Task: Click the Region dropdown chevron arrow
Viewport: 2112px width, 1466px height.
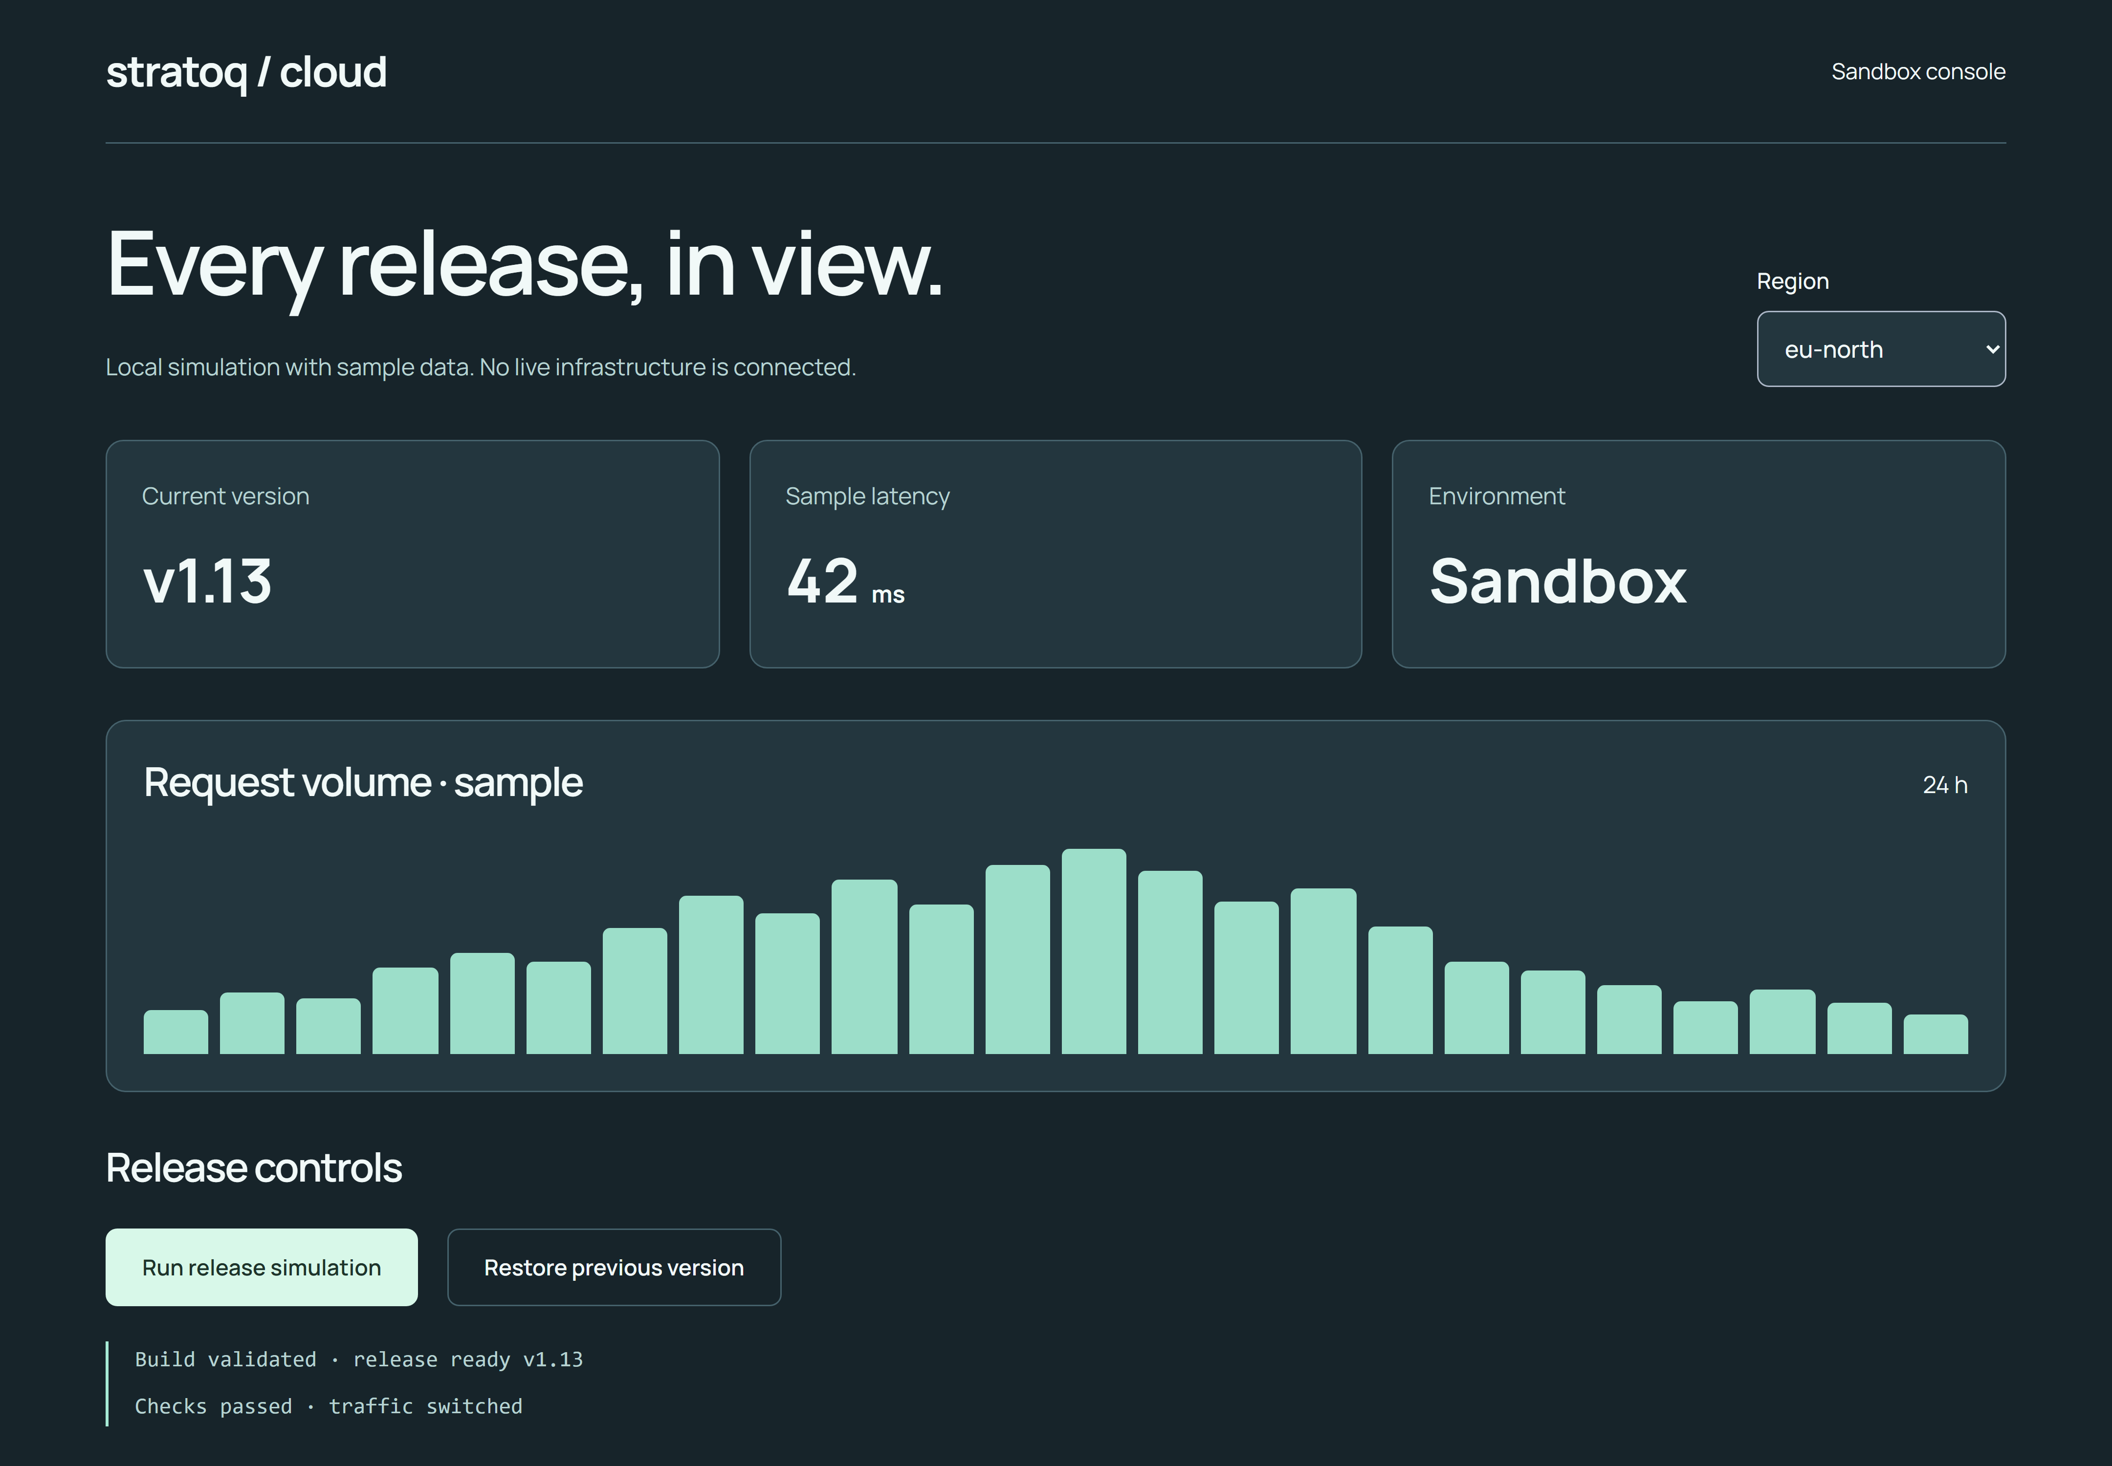Action: click(1992, 349)
